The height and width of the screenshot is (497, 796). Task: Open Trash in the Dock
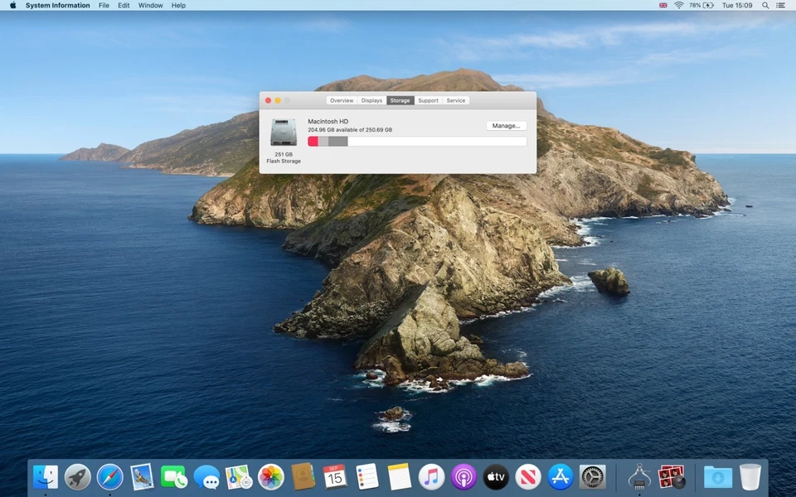click(750, 477)
